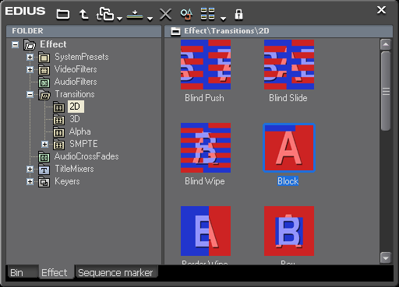Viewport: 399px width, 287px height.
Task: Select Transitions in folder tree
Action: point(75,94)
